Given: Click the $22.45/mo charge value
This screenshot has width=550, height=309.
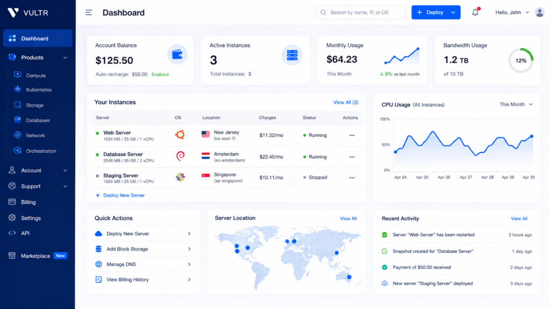Looking at the screenshot, I should point(271,157).
